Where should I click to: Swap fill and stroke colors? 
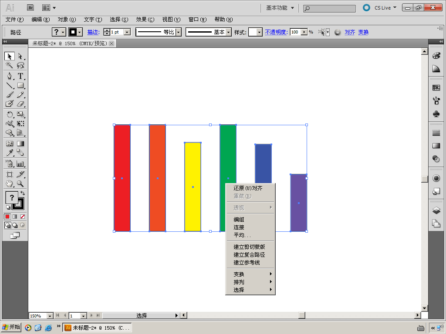click(23, 193)
